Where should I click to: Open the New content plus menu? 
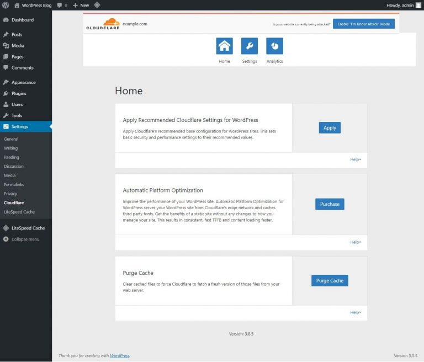(81, 5)
